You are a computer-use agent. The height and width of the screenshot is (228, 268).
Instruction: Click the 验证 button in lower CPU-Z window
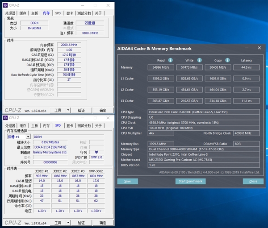[x=81, y=223]
